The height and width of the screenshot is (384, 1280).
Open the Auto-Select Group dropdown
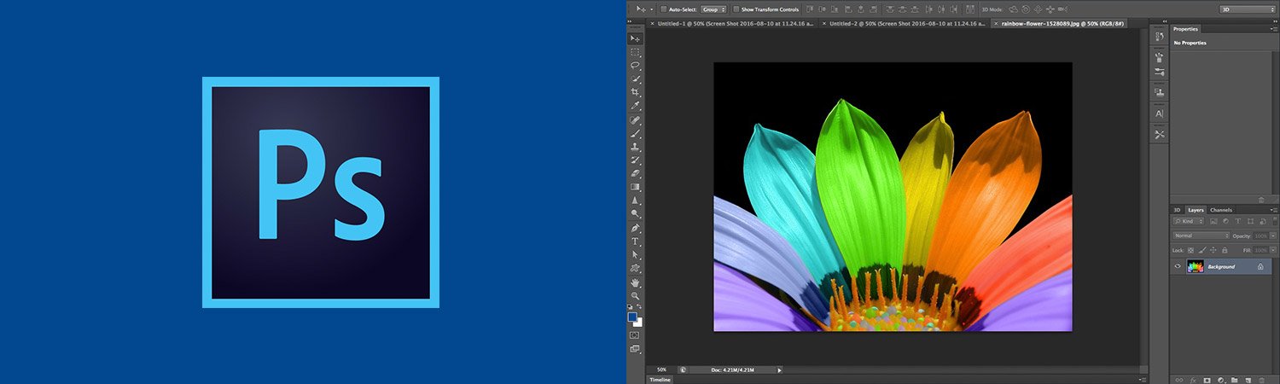click(x=713, y=9)
